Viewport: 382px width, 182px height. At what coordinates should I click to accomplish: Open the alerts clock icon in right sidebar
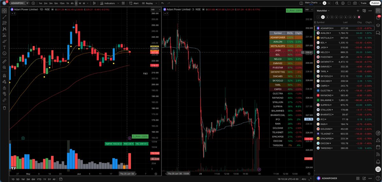pyautogui.click(x=378, y=18)
